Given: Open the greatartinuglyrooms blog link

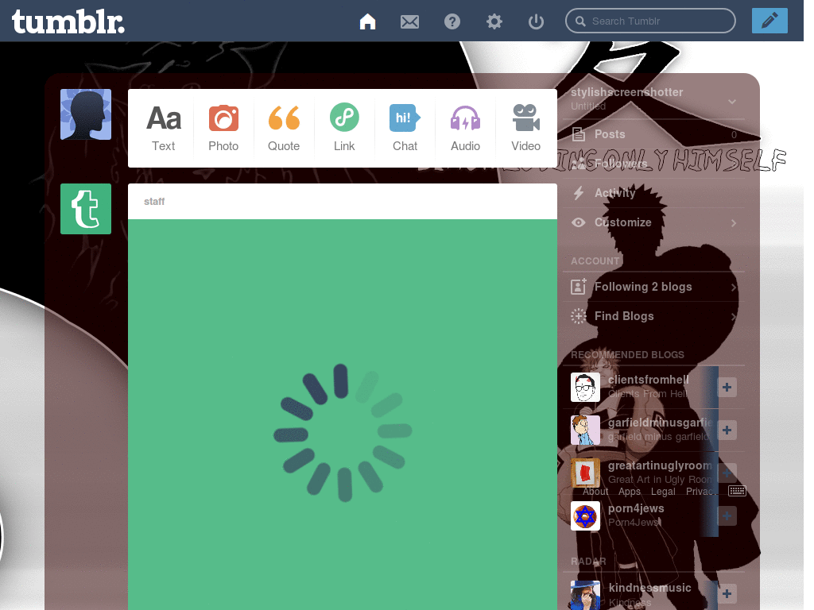Looking at the screenshot, I should [x=661, y=465].
